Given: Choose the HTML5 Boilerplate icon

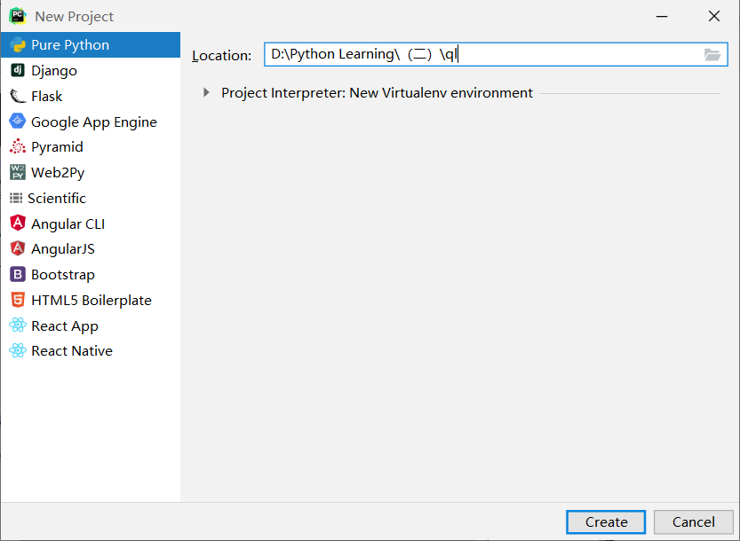Looking at the screenshot, I should pos(18,300).
